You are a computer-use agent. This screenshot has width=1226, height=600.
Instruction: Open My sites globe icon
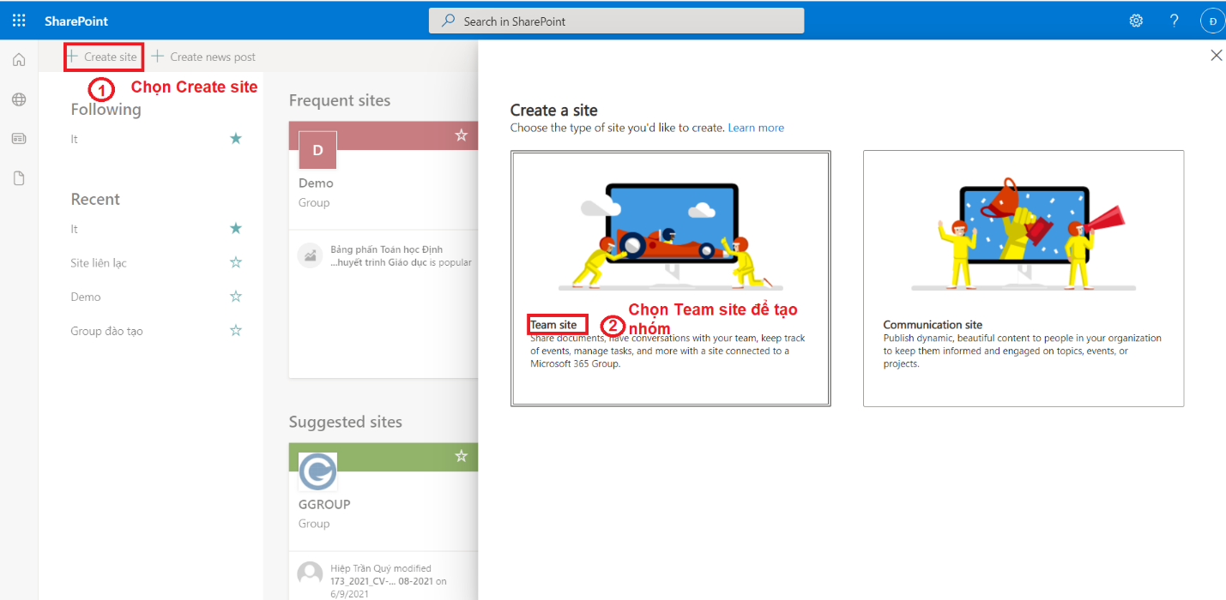point(19,99)
